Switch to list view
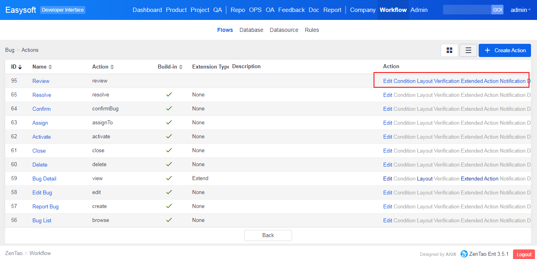 coord(468,50)
